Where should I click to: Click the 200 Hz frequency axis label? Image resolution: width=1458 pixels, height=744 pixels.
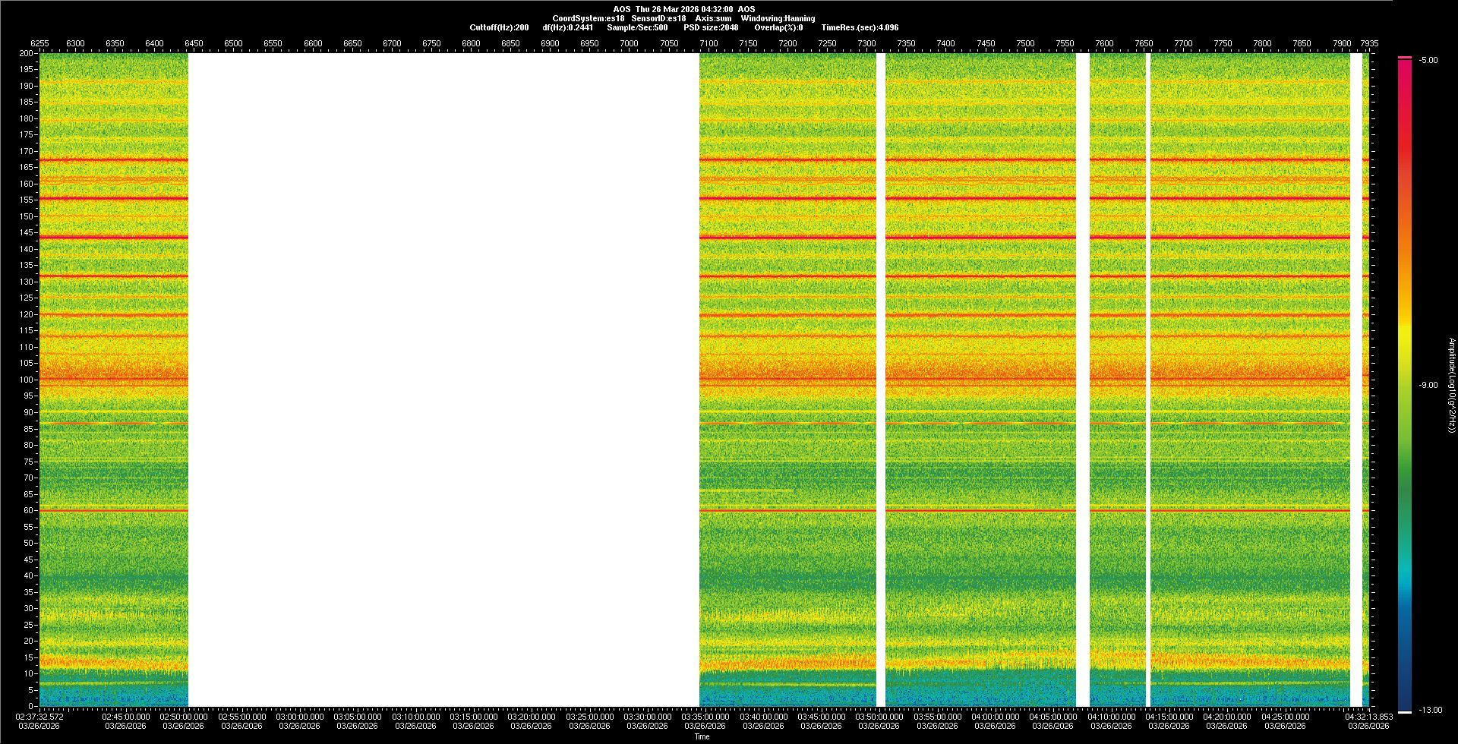(x=27, y=54)
